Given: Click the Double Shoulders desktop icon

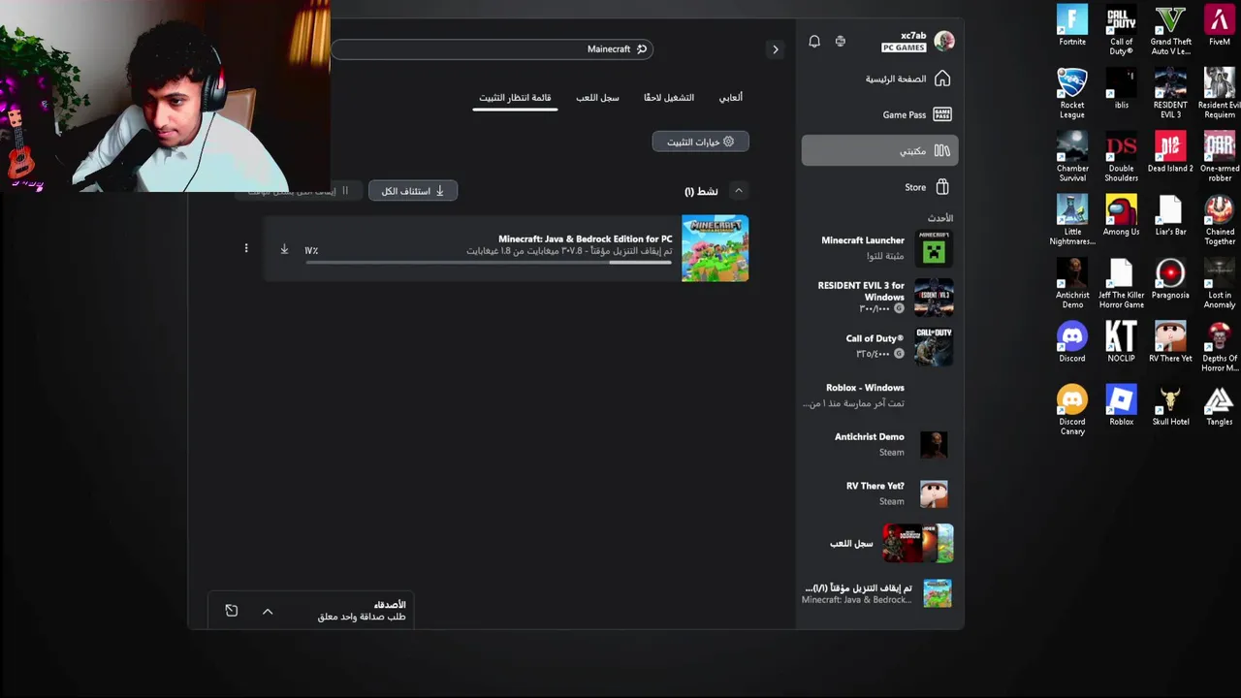Looking at the screenshot, I should (x=1122, y=156).
